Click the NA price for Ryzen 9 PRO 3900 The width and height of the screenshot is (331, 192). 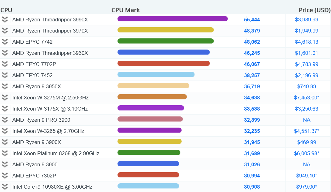tap(307, 120)
